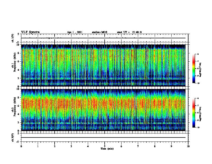Click time axis tick label "4"
Screen dimensions: 212x164
(88, 146)
